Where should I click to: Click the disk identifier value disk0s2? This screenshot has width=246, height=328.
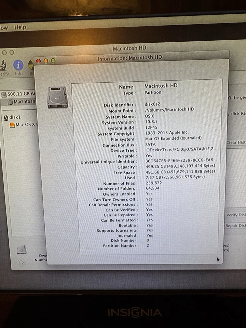coord(152,104)
